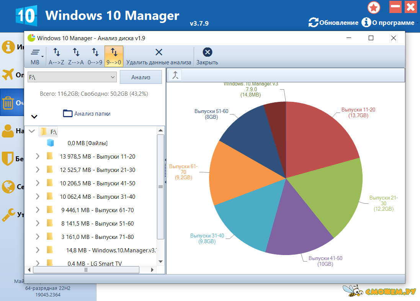Screen dimensions: 420x301
Task: Open globe network icon in sidebar
Action: coord(8,186)
